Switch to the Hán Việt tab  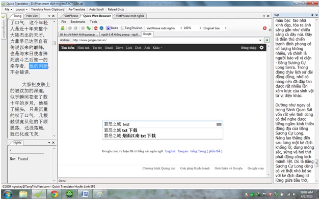pyautogui.click(x=32, y=16)
